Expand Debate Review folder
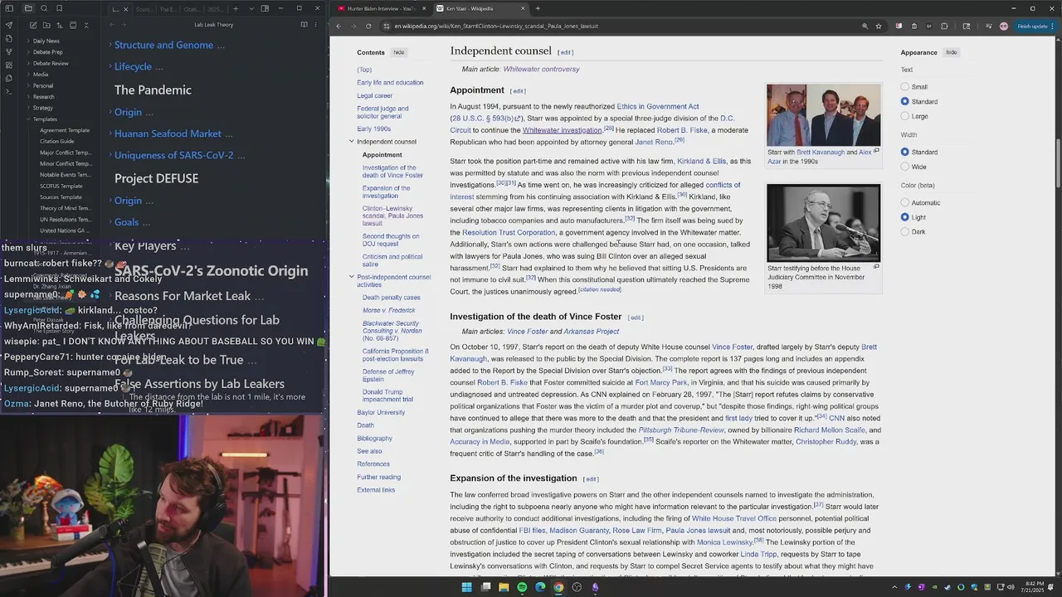The image size is (1062, 597). click(x=51, y=63)
